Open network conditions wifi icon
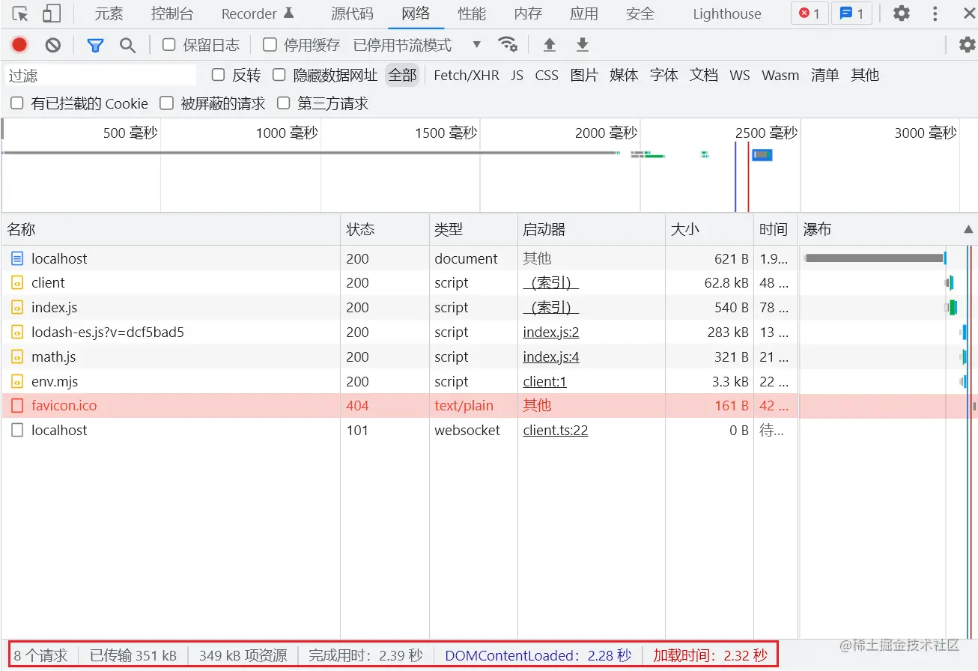This screenshot has height=671, width=978. click(x=508, y=44)
